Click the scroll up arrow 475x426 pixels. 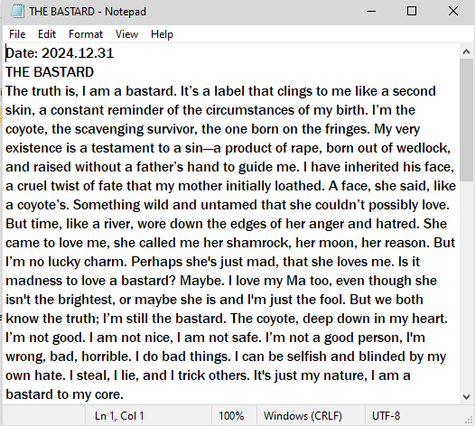click(x=467, y=51)
